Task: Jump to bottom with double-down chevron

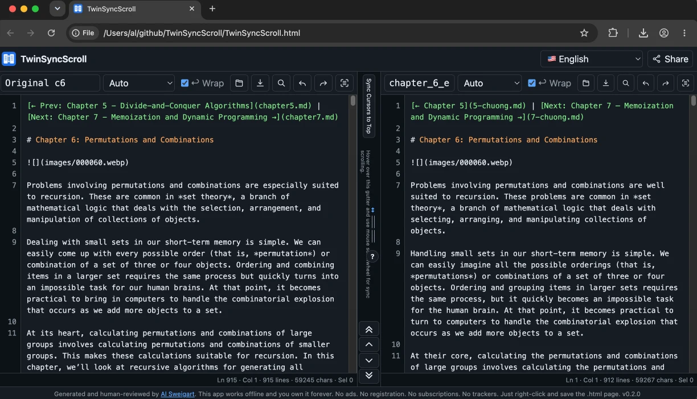Action: click(369, 375)
